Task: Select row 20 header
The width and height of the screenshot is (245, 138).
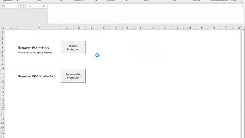Action: (x=2, y=108)
